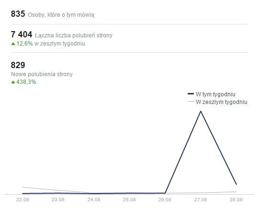258x208 pixels.
Task: Select the 26.08 date on axis
Action: click(x=165, y=200)
